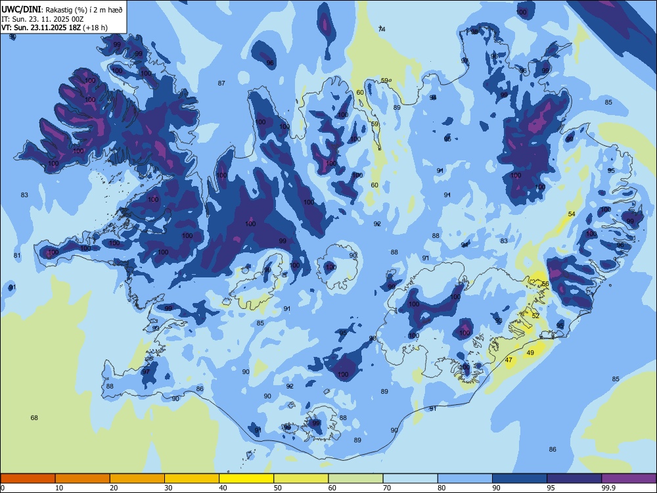The height and width of the screenshot is (493, 657).
Task: Select the value 81 at the west edge
Action: click(x=17, y=255)
